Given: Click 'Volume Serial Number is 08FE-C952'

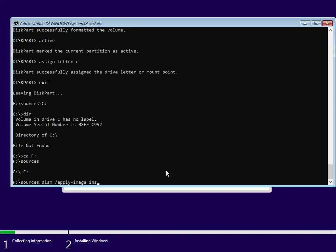Looking at the screenshot, I should pyautogui.click(x=58, y=124).
